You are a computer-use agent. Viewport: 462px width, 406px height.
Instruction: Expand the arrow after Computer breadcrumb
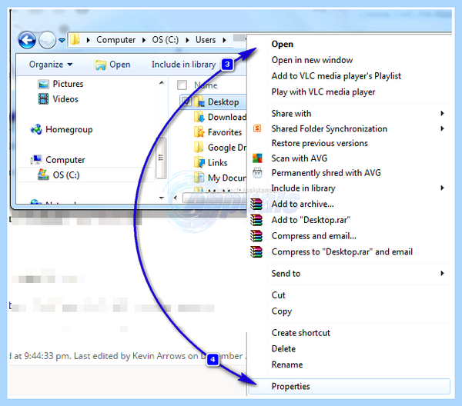click(144, 40)
